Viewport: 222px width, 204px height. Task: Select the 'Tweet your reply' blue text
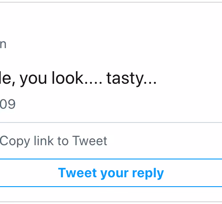point(111,173)
